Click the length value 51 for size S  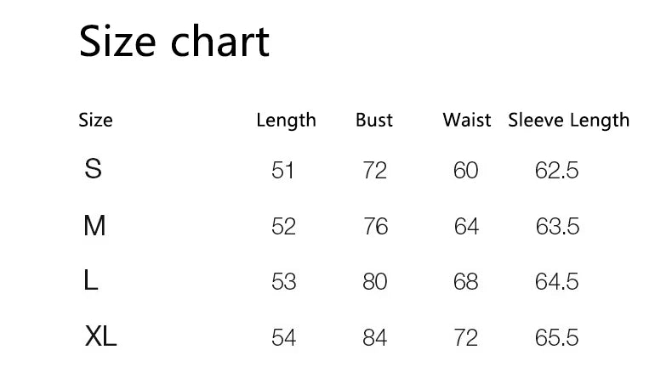click(283, 171)
